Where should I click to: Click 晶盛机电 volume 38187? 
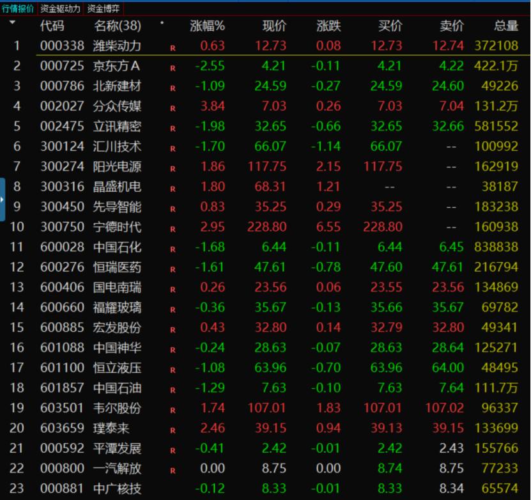point(500,187)
